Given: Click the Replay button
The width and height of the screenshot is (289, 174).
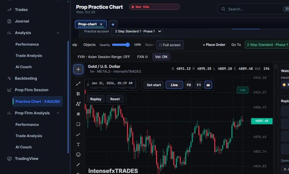Looking at the screenshot, I should [96, 99].
